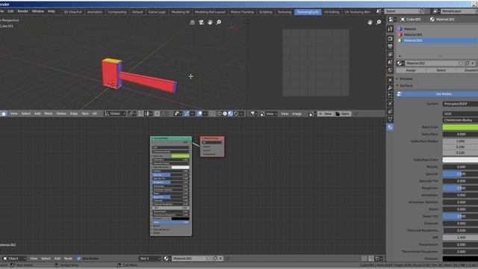Open the folder icon next to Open button
This screenshot has width=478, height=269.
click(338, 114)
